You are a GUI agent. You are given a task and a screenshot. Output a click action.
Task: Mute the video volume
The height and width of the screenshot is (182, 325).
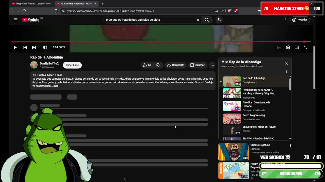click(x=45, y=47)
